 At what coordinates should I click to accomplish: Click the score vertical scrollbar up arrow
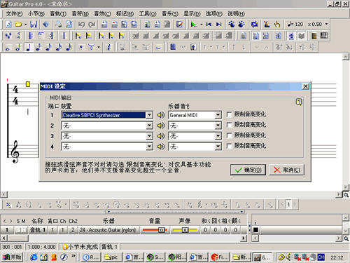click(346, 57)
